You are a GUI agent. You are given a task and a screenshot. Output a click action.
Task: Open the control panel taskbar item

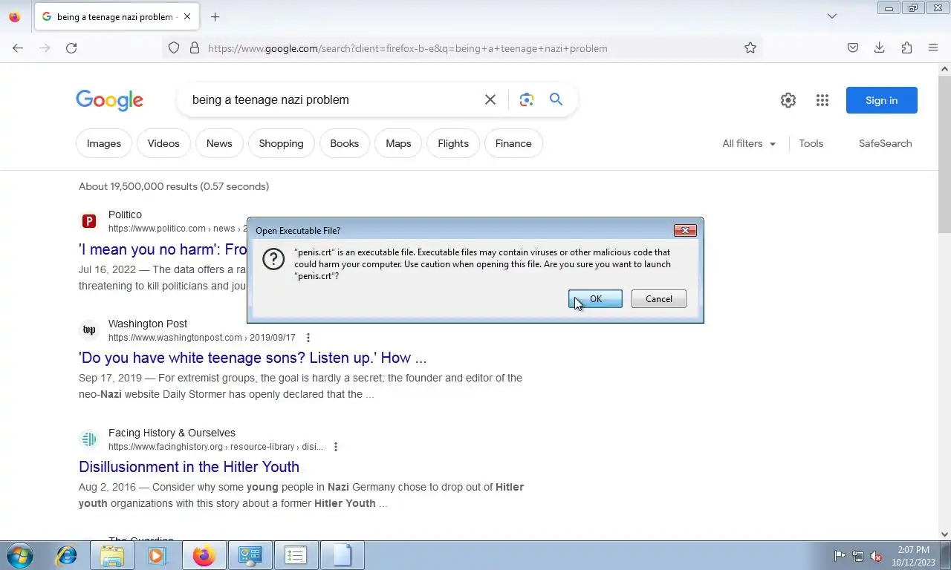point(250,555)
